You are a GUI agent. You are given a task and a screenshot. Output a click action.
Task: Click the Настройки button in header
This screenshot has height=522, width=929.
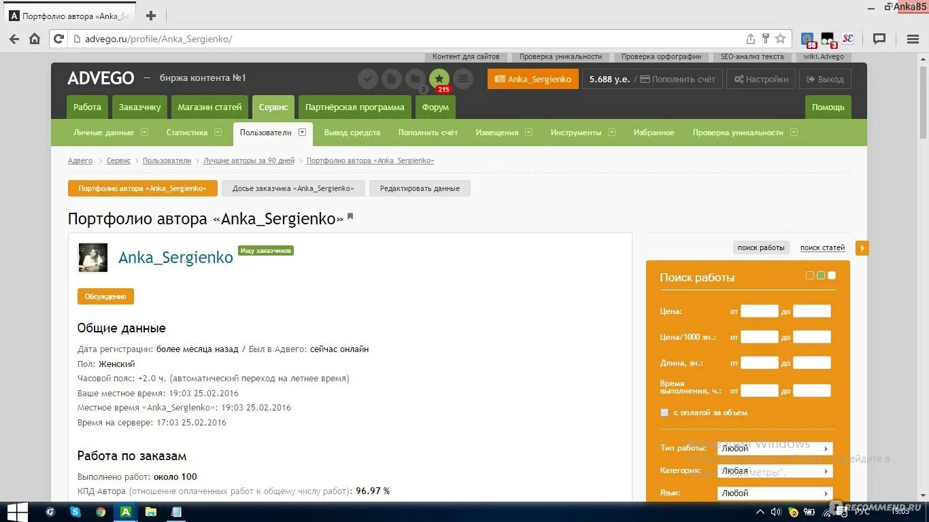(x=761, y=79)
